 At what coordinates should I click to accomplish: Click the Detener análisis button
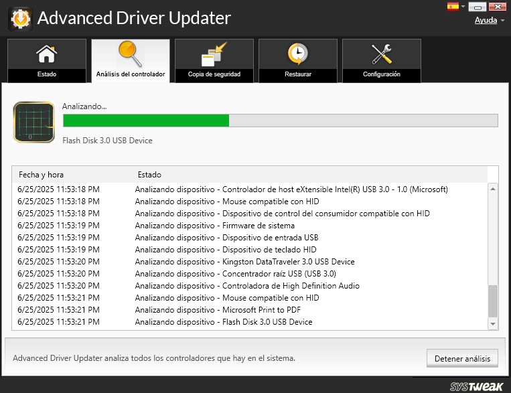[462, 358]
